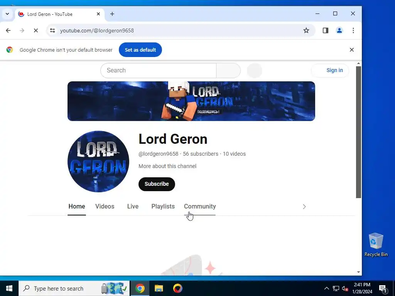
Task: Click the Lord Geron channel banner
Action: pos(191,101)
